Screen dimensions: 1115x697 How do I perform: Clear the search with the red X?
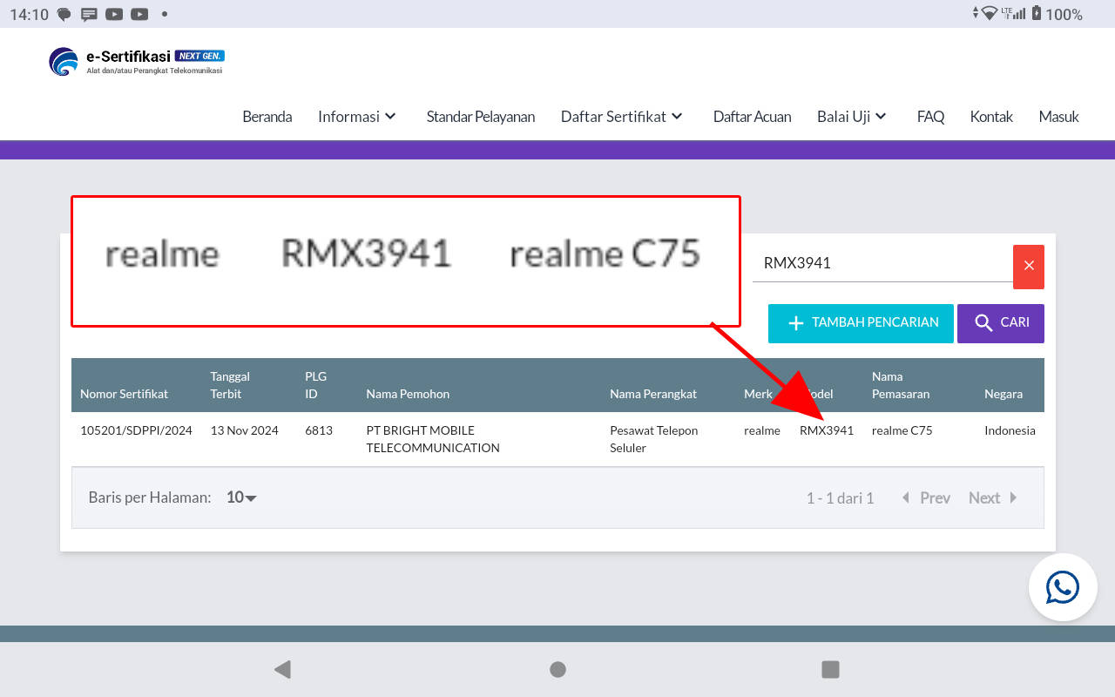pos(1028,267)
